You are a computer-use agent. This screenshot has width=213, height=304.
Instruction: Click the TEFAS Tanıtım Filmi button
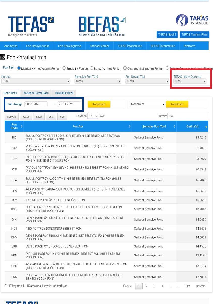click(x=195, y=35)
